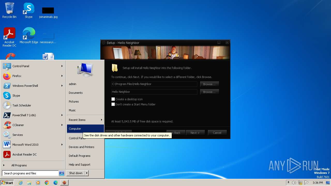Launch Firefox from the Start menu

[x=33, y=76]
